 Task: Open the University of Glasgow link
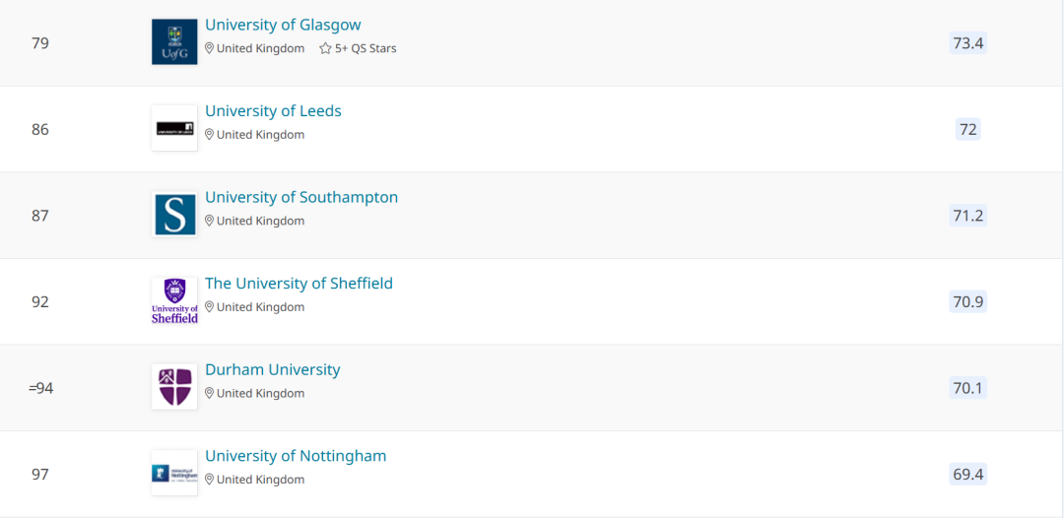[x=283, y=25]
